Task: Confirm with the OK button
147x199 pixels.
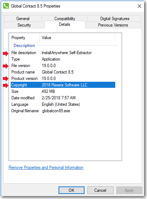Action: [71, 190]
